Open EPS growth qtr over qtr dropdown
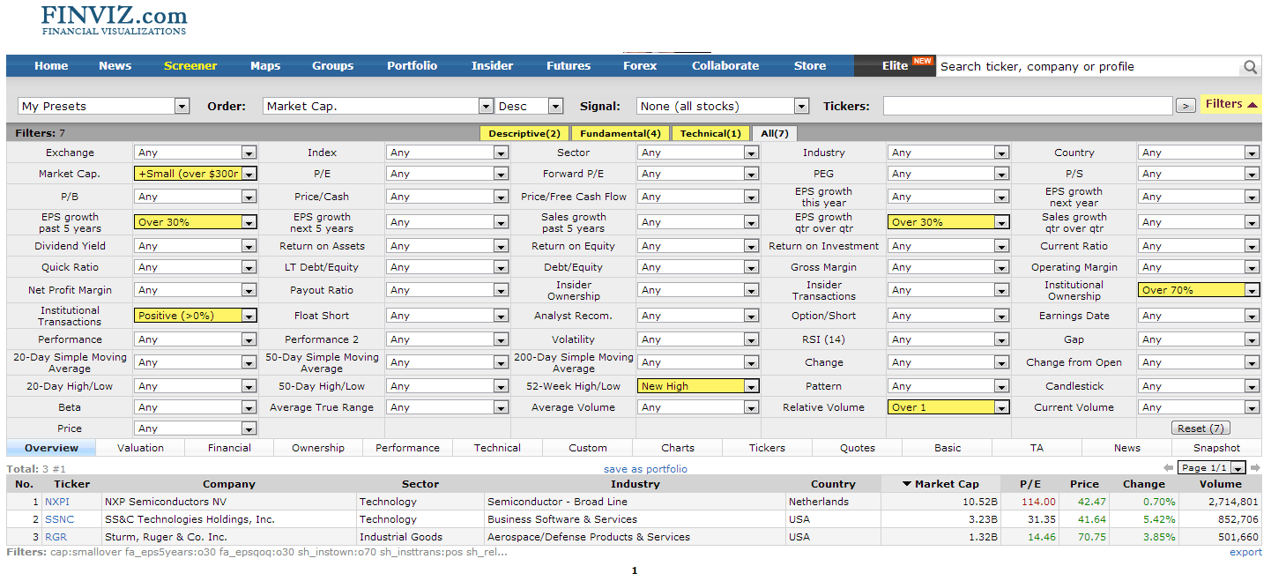 (x=948, y=222)
